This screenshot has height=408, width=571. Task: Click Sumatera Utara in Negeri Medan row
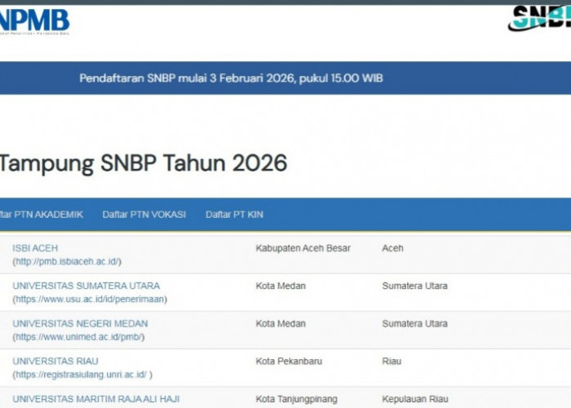(x=414, y=323)
